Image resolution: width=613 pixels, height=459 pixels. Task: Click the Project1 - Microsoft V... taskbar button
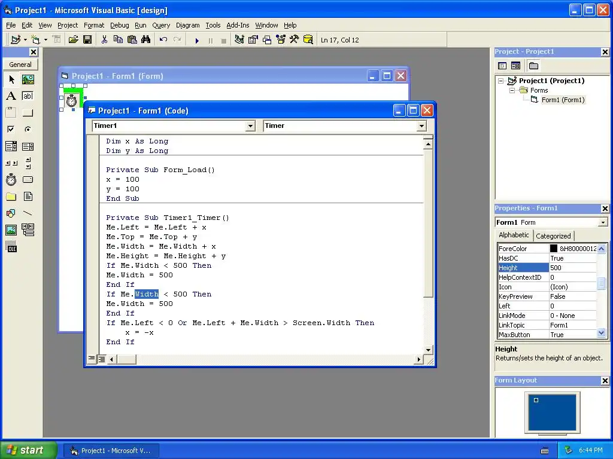111,451
